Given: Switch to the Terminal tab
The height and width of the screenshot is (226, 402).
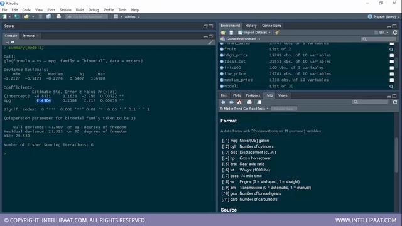Looking at the screenshot, I should click(29, 36).
